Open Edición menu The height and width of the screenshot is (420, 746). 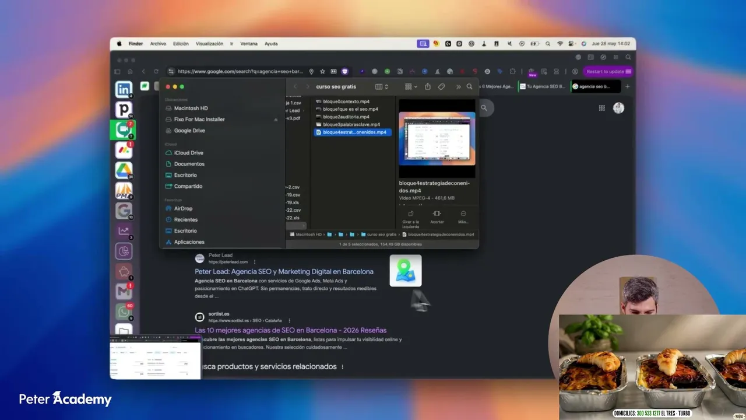[181, 44]
